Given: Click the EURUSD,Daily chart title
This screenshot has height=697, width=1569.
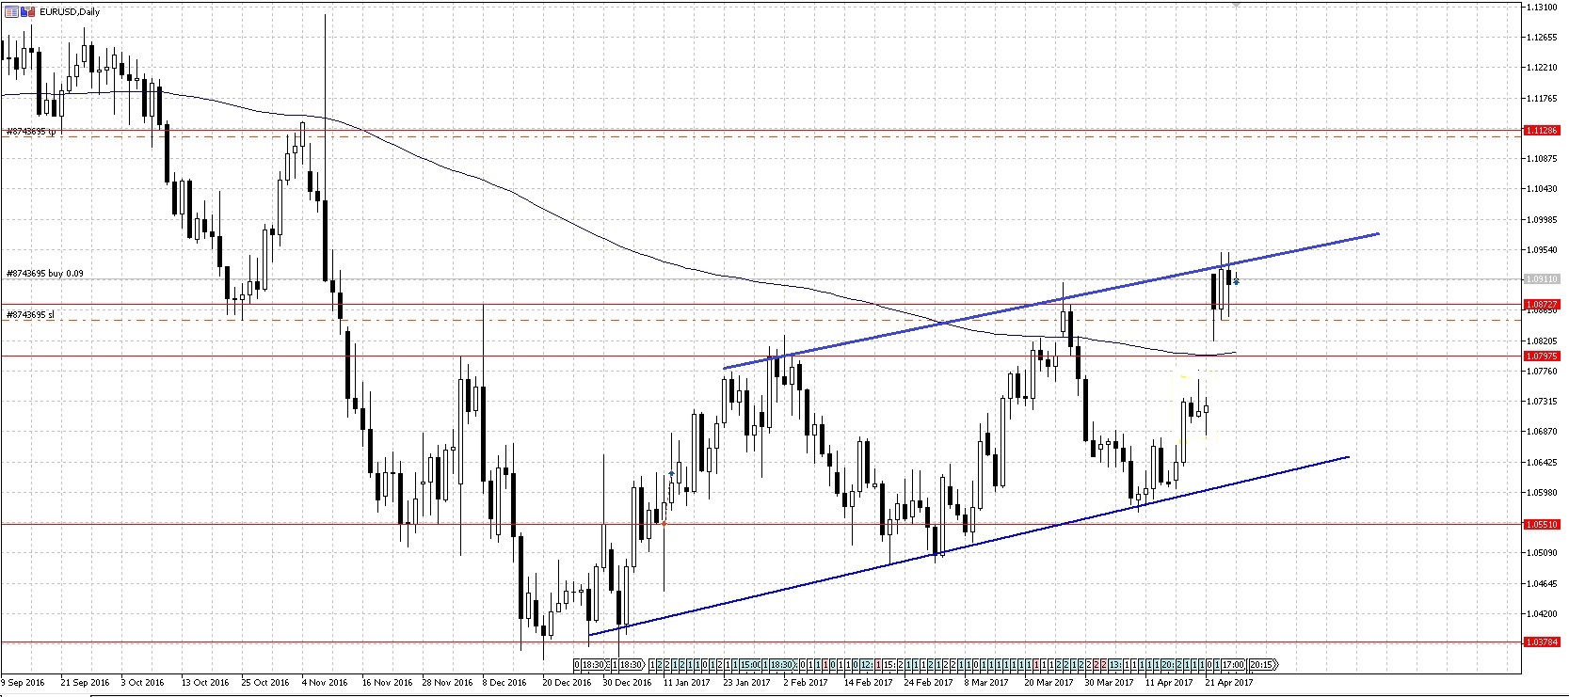Looking at the screenshot, I should (x=70, y=12).
